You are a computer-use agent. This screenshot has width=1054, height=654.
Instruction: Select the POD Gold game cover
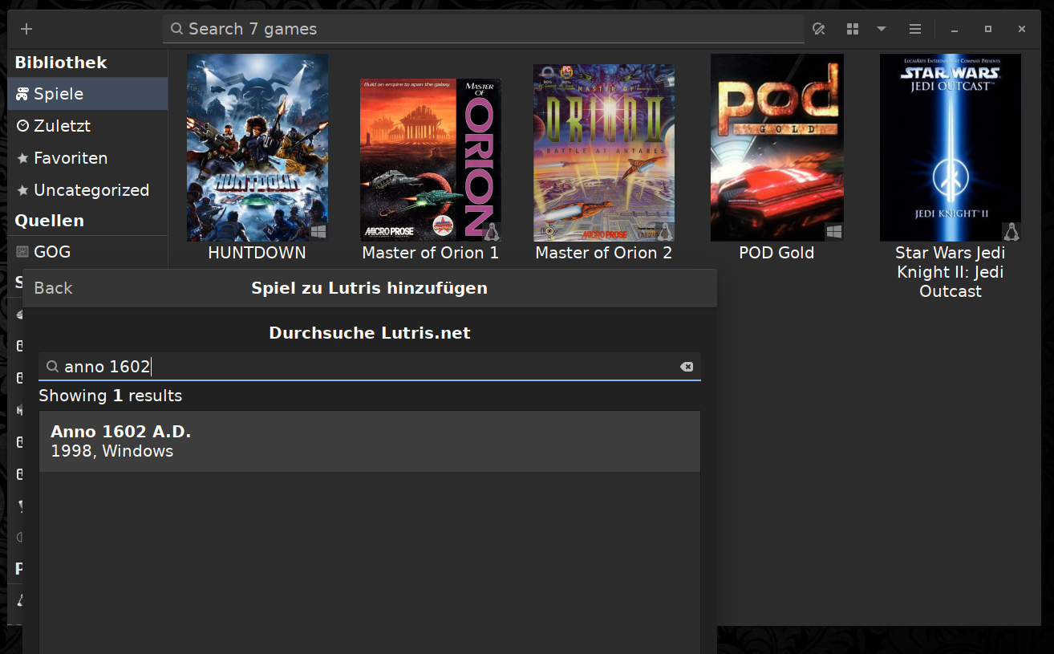click(777, 148)
